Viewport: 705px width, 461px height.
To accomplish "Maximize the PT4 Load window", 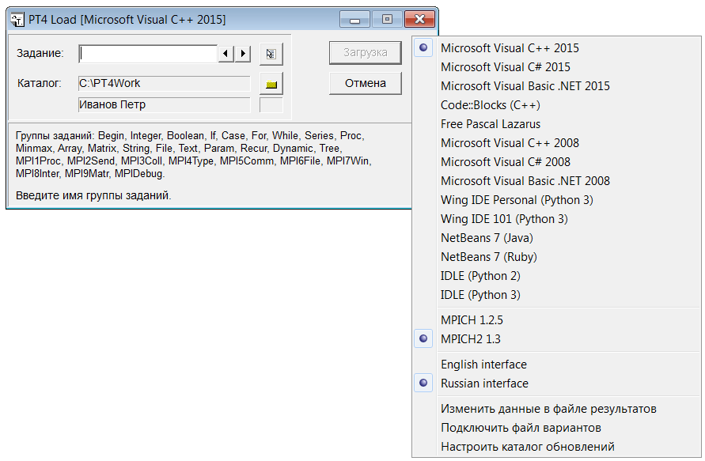I will pyautogui.click(x=387, y=19).
